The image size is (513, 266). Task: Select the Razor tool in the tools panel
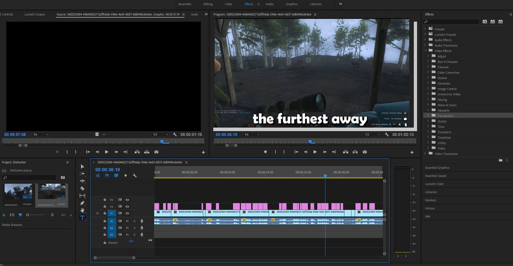[83, 188]
